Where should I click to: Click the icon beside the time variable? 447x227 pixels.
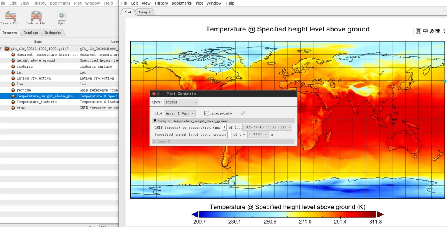[x=13, y=108]
